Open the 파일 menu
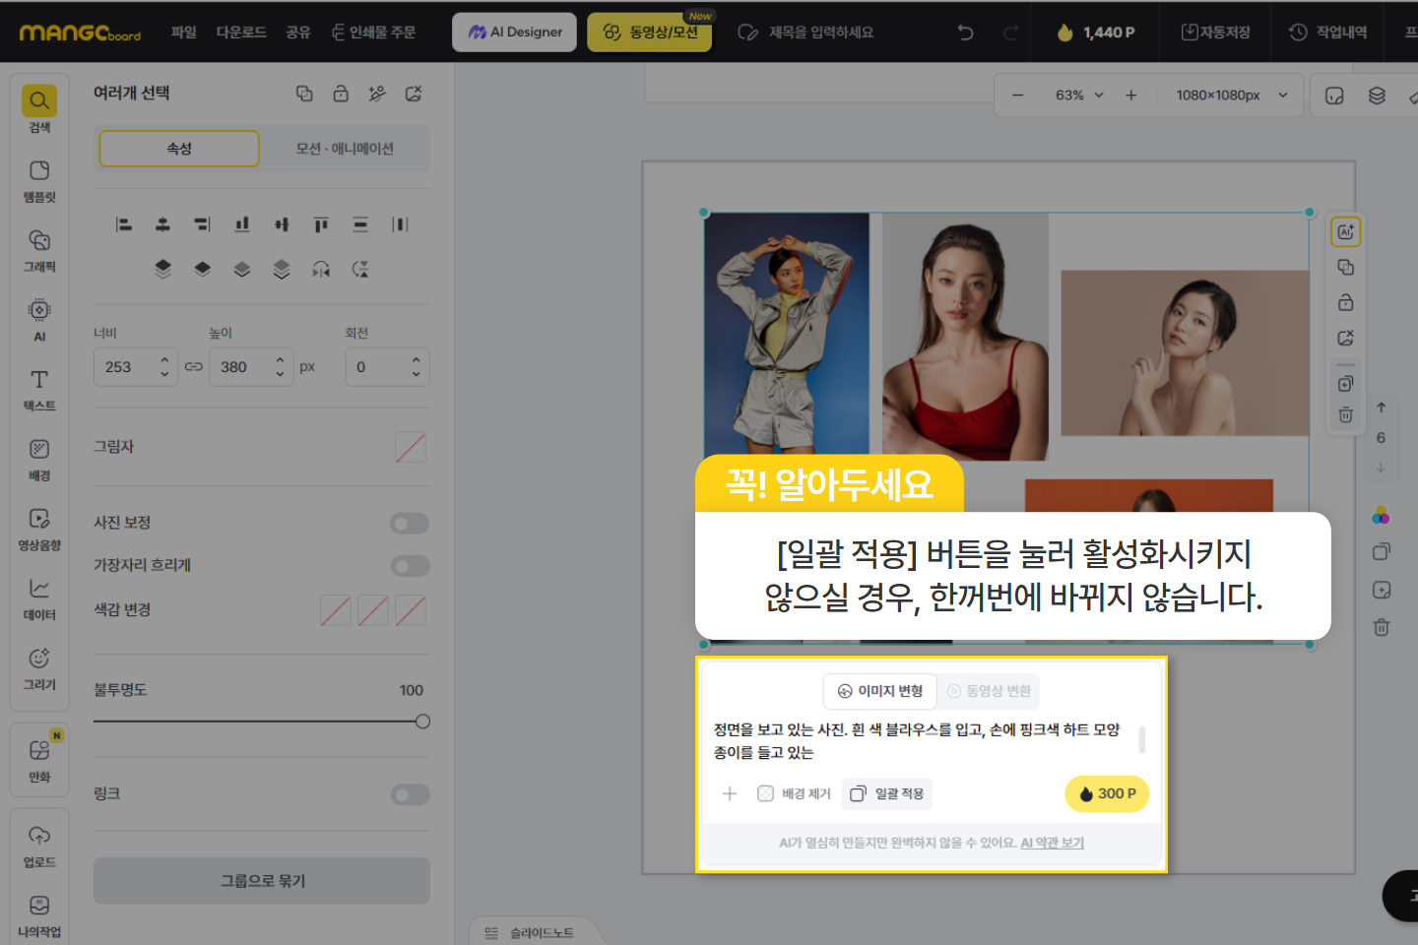 [184, 32]
